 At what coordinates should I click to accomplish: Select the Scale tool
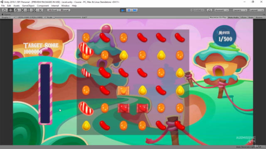coord(22,10)
